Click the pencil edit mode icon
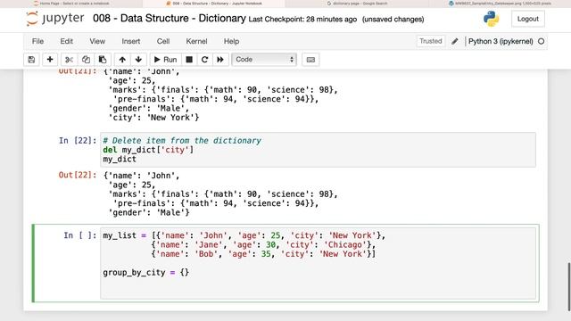The width and height of the screenshot is (571, 321). pos(455,41)
